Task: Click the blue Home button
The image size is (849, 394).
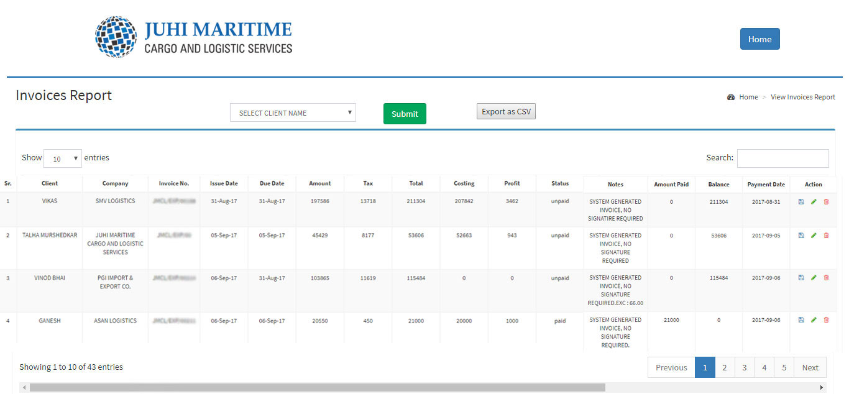Action: point(760,39)
